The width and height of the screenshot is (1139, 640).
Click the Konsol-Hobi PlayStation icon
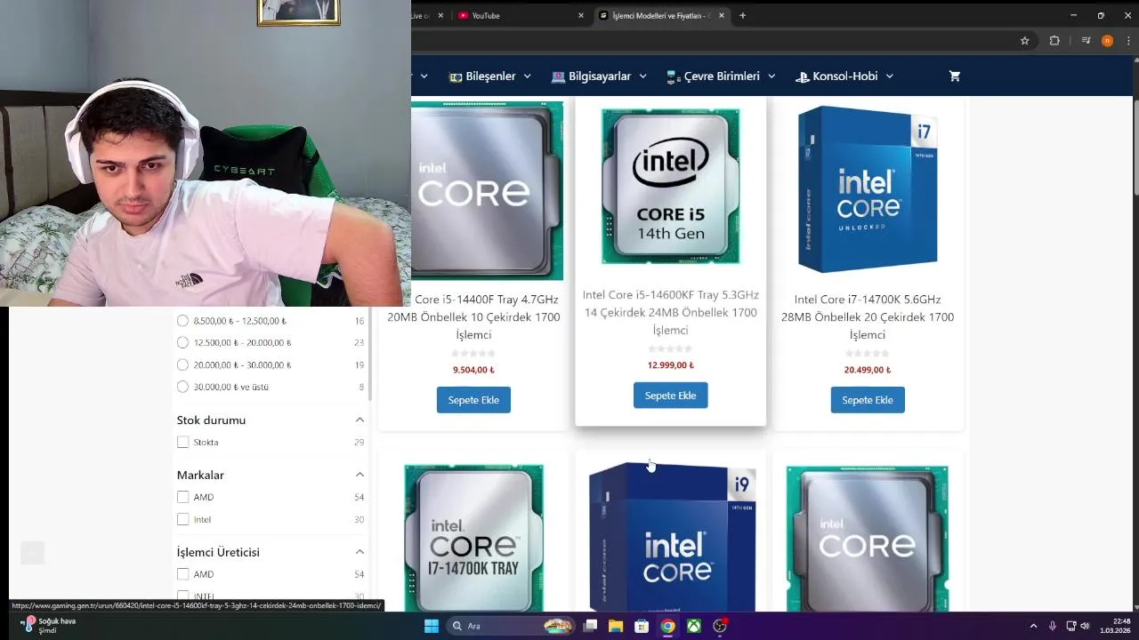click(x=803, y=76)
